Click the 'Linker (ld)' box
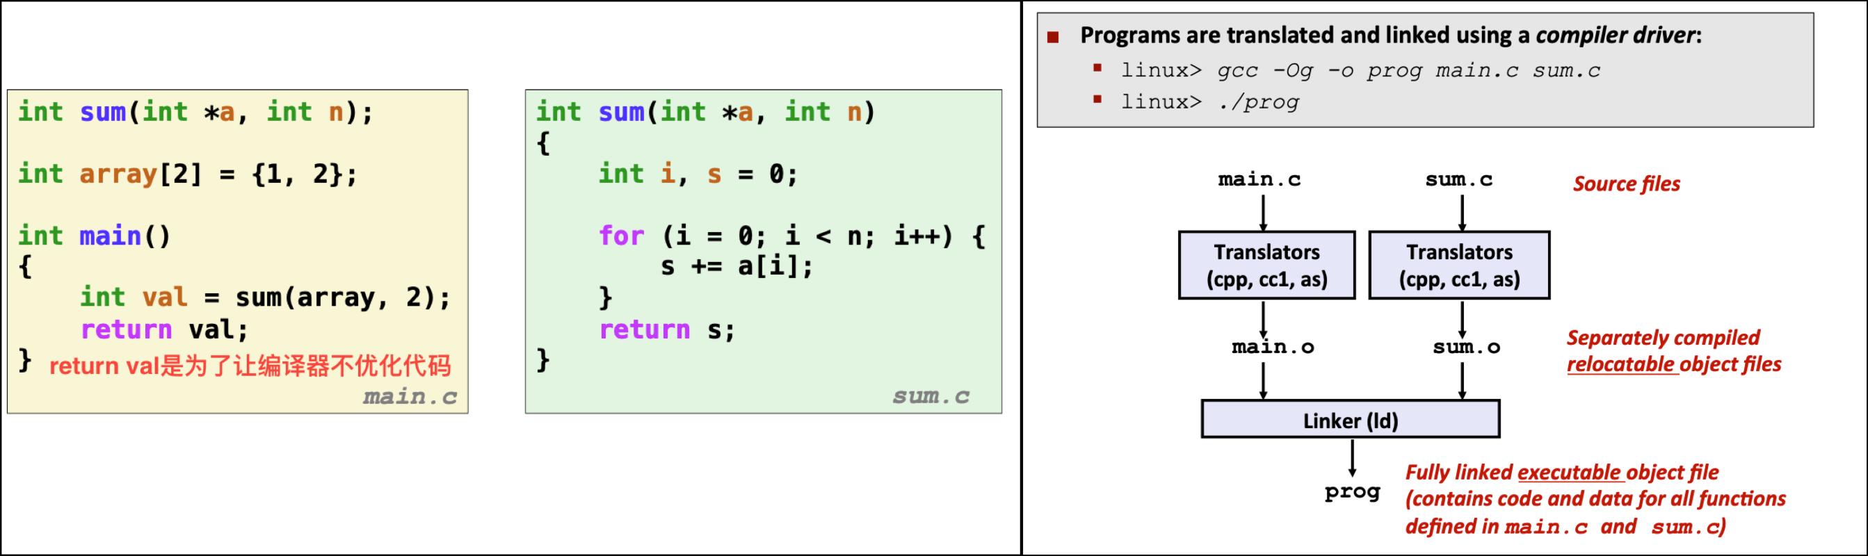This screenshot has height=556, width=1868. coord(1351,419)
